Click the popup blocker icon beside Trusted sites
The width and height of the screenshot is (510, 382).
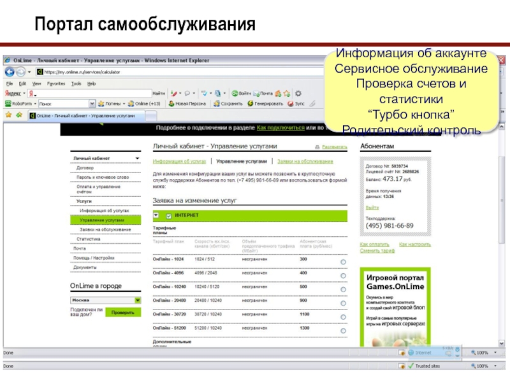[402, 366]
